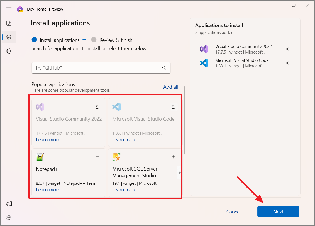Screen dimensions: 315x226
Task: Open the Dev Home navigation menu
Action: (x=9, y=9)
